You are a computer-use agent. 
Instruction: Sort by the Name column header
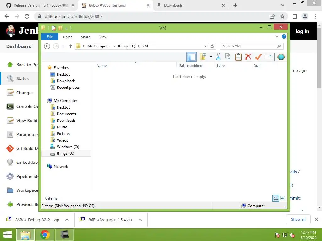[x=102, y=66]
